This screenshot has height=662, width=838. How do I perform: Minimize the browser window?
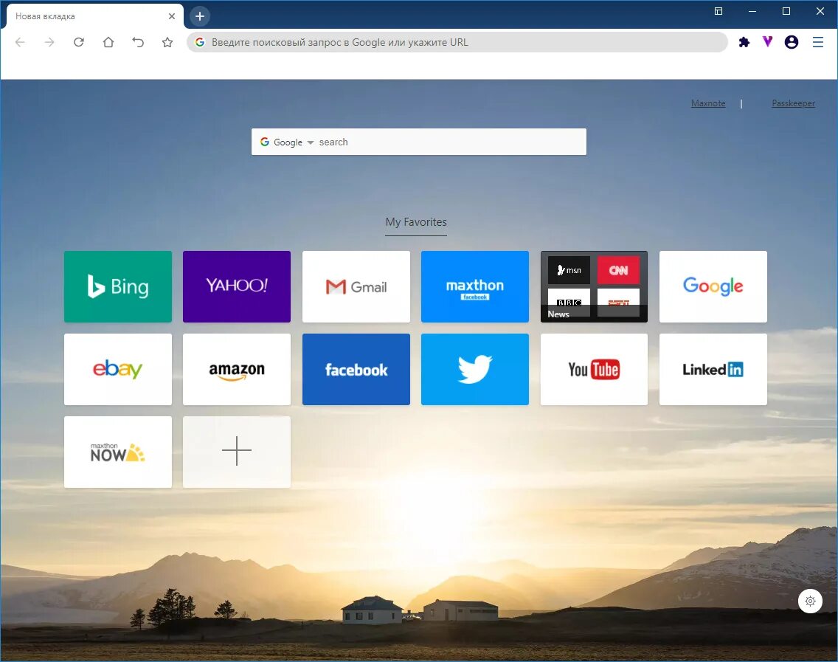click(752, 11)
